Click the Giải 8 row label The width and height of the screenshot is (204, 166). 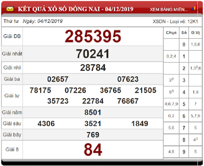click(x=12, y=150)
